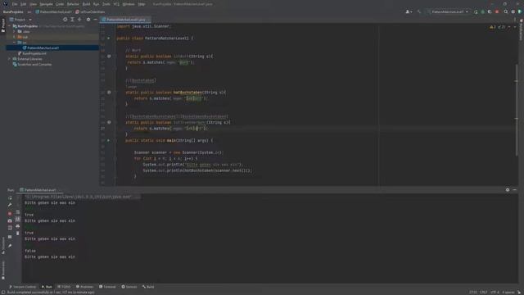Open the Edit menu
Screen dimensions: 524x295
point(24,4)
